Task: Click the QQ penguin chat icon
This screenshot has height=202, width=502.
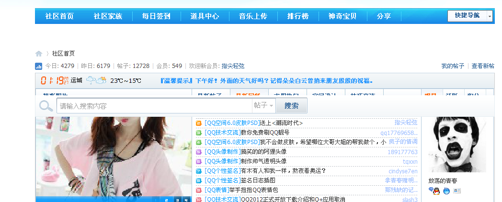Action: (434, 191)
